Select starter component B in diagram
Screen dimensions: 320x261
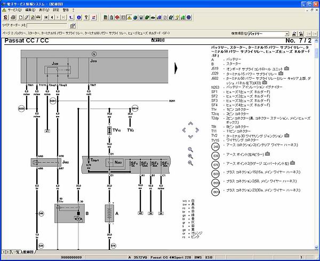point(69,213)
